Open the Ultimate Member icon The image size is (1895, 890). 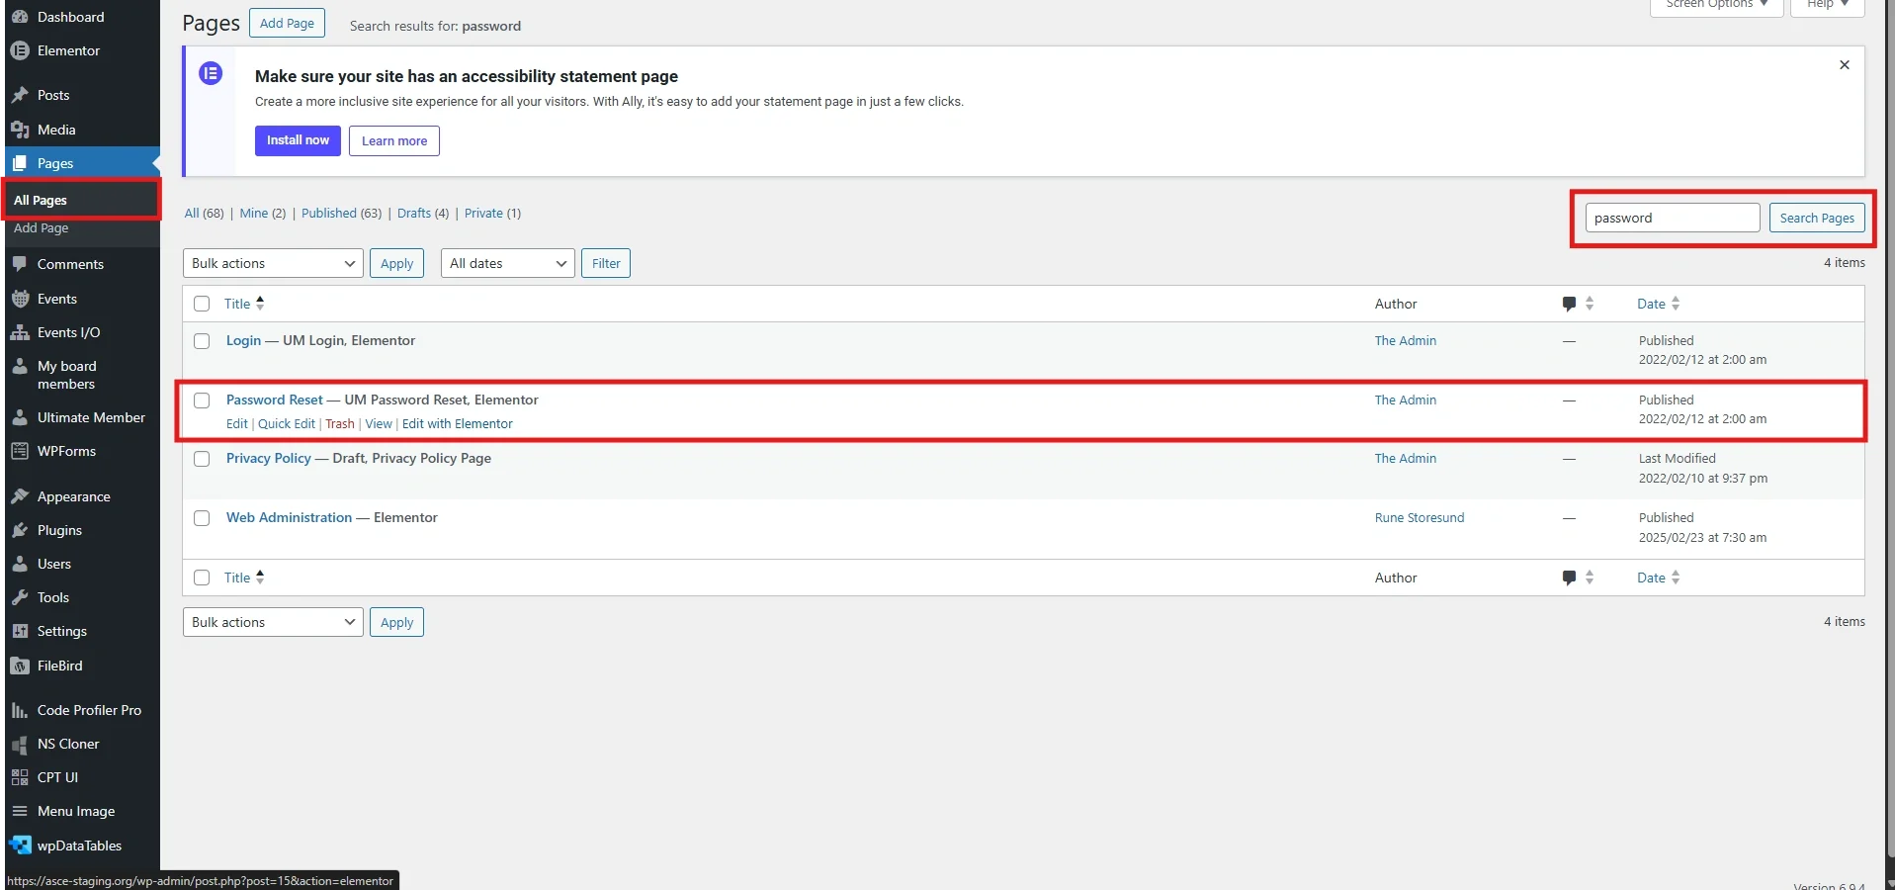click(x=20, y=417)
